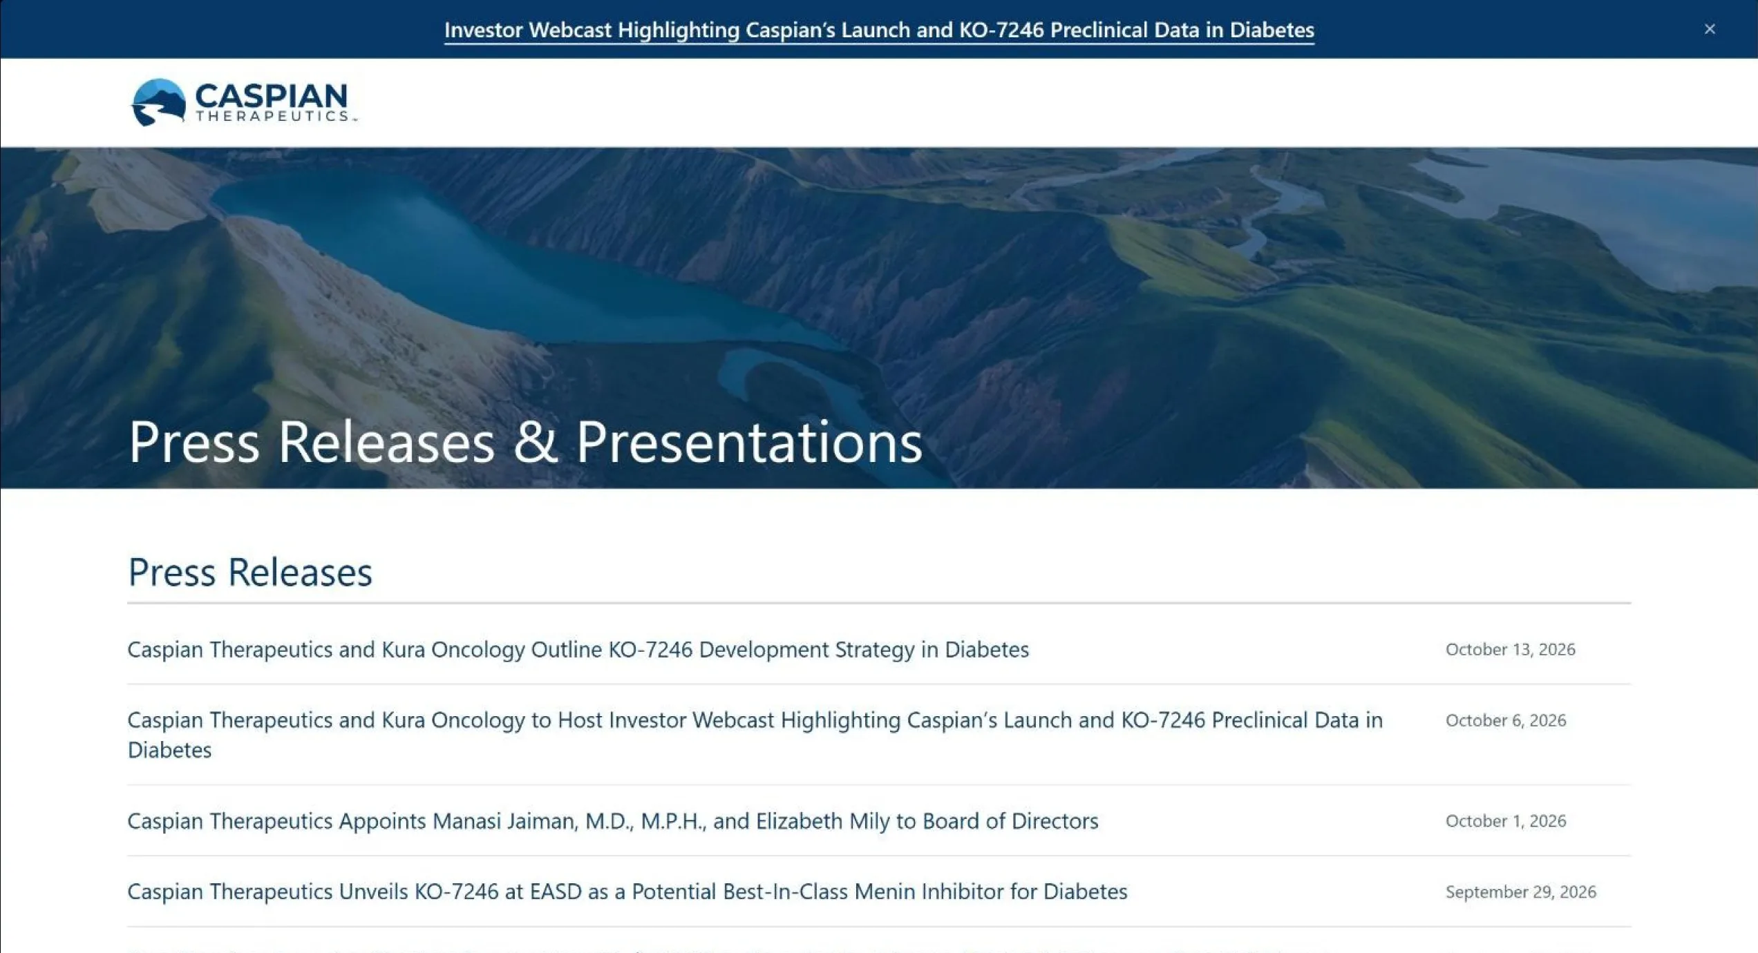Click the Press Releases & Presentations page title

point(525,442)
